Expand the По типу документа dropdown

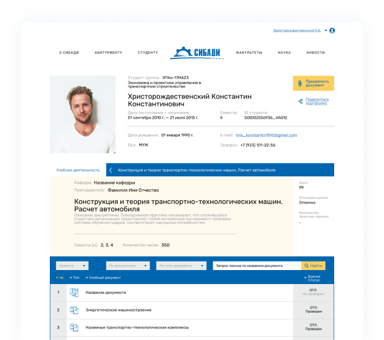pyautogui.click(x=182, y=266)
